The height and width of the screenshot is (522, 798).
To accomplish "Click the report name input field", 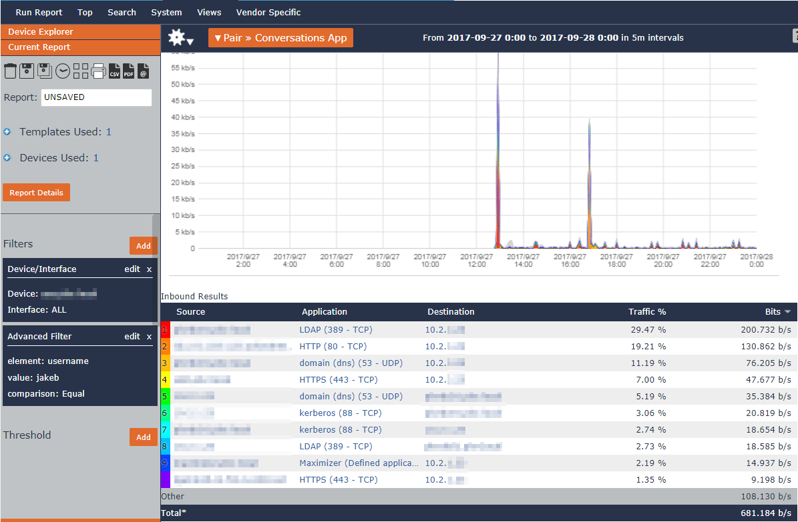I will pos(96,97).
